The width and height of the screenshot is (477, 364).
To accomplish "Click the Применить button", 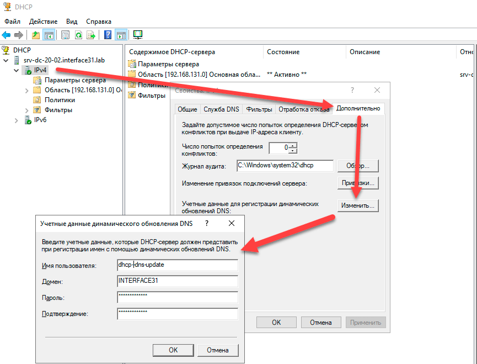I will (x=366, y=322).
